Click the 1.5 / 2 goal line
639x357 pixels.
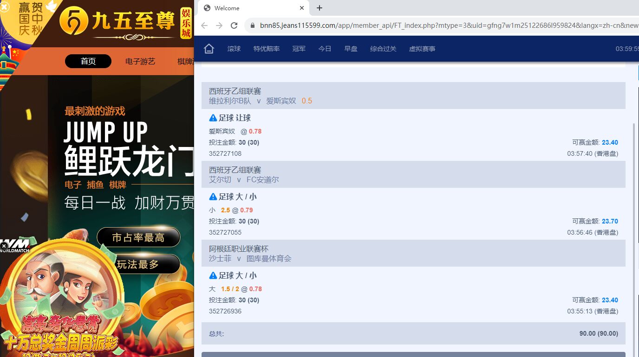click(x=230, y=289)
